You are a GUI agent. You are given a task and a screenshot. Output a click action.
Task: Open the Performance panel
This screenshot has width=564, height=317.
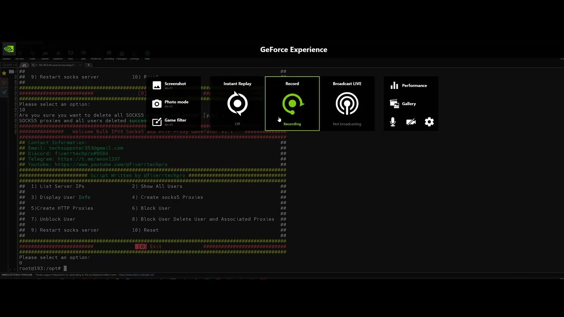(408, 85)
